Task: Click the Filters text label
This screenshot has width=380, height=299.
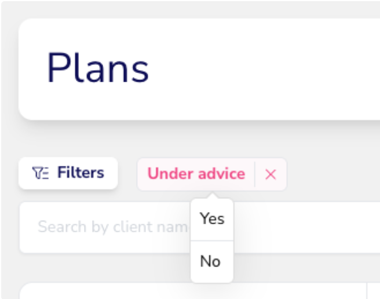Action: pos(81,173)
